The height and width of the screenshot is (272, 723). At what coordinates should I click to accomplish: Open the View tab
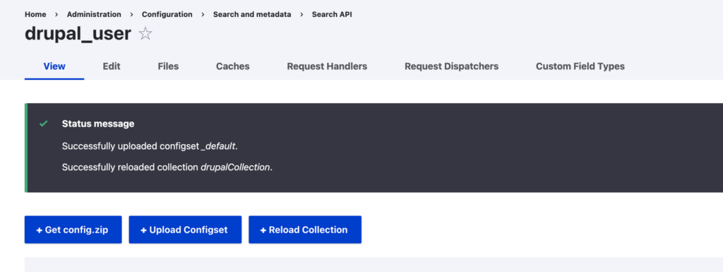54,66
